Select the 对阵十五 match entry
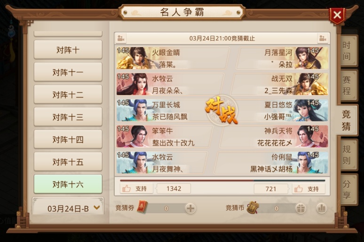The image size is (364, 242). 68,162
